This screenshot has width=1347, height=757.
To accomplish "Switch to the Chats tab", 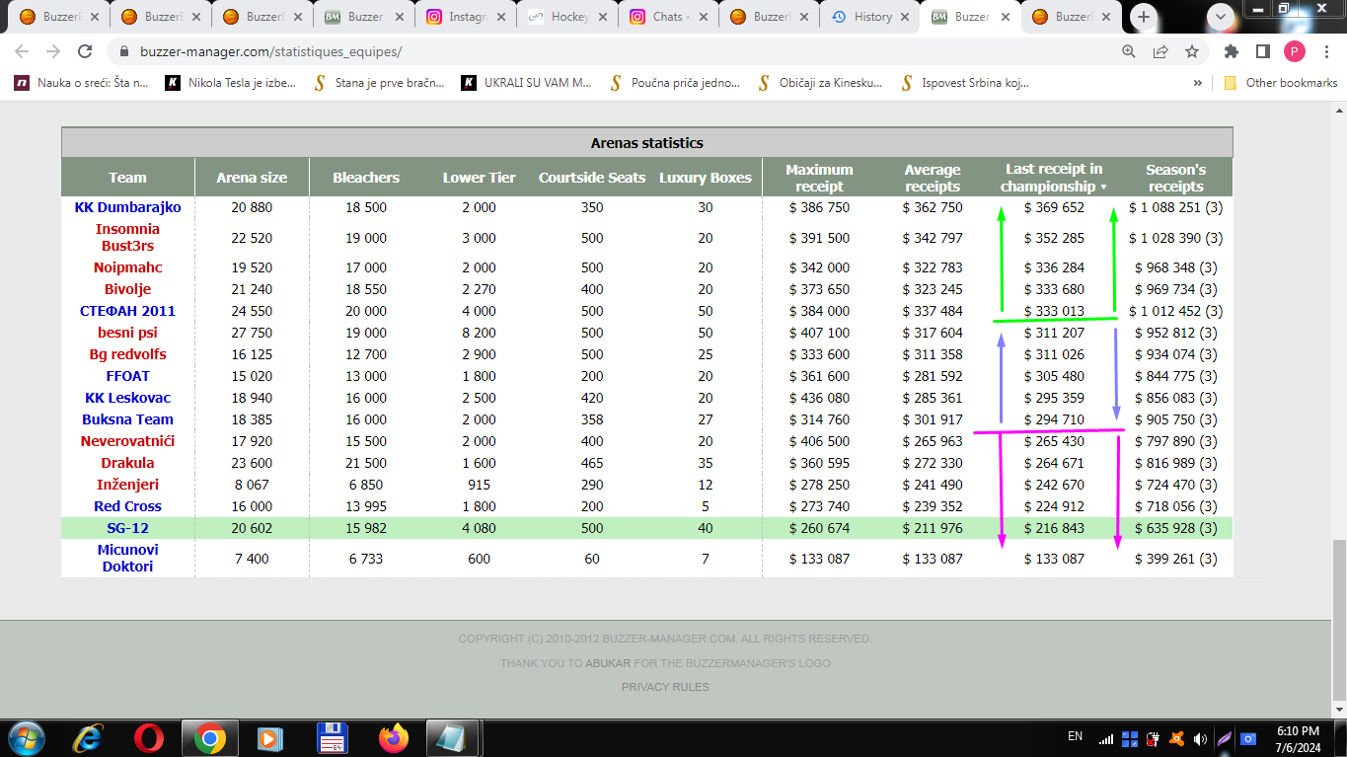I will point(671,17).
